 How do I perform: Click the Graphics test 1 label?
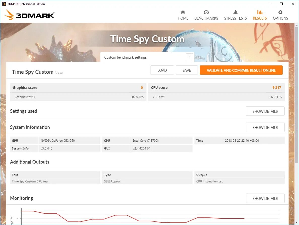pyautogui.click(x=25, y=97)
